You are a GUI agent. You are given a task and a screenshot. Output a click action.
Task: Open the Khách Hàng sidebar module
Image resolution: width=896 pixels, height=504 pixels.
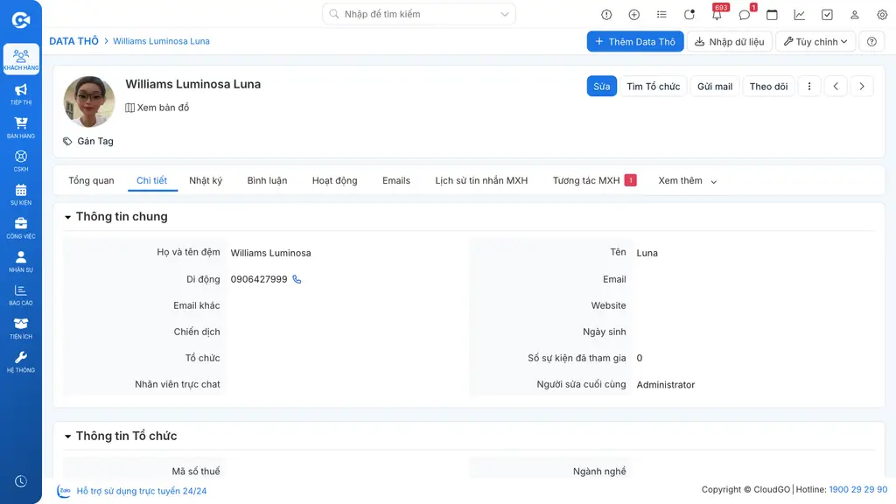coord(21,59)
